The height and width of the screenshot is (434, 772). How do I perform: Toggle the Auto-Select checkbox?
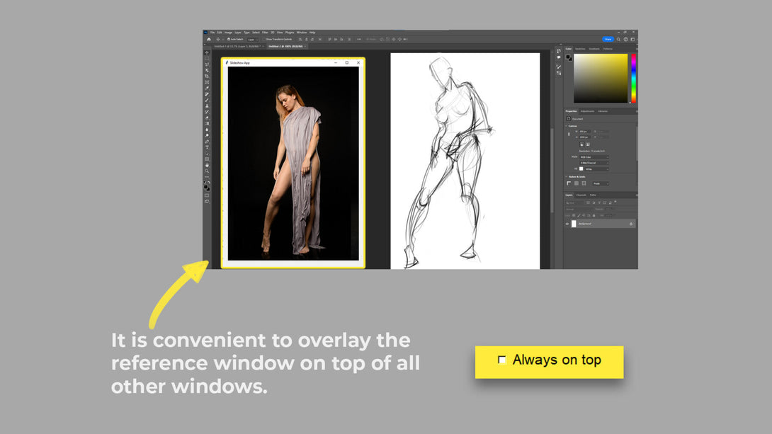click(229, 40)
